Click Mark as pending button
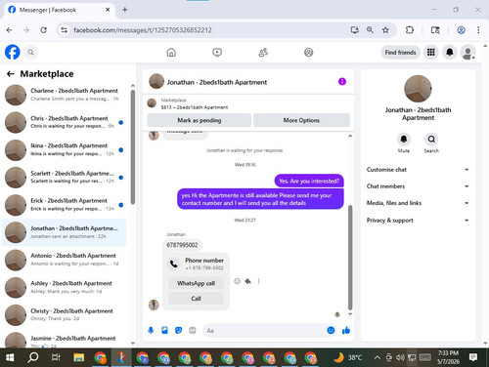 [200, 120]
